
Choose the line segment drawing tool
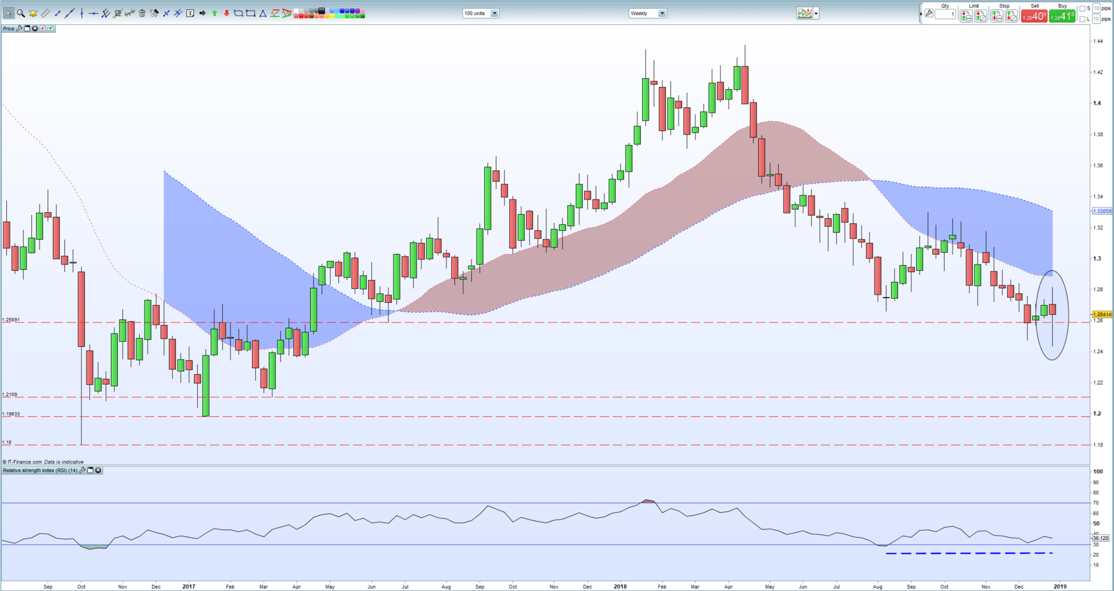point(57,13)
